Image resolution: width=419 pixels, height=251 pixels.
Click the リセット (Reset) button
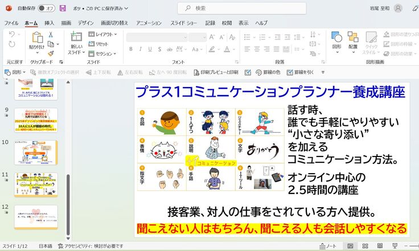tap(98, 44)
